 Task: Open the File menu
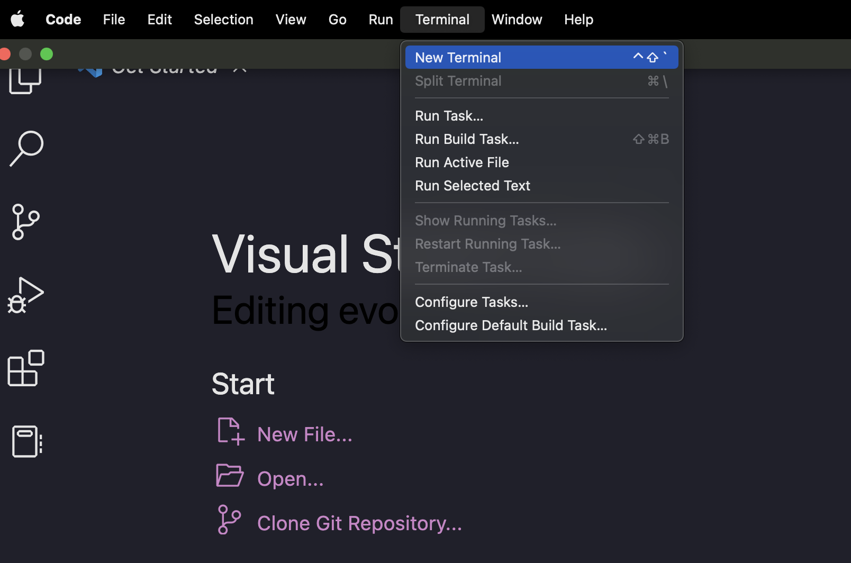pyautogui.click(x=114, y=20)
